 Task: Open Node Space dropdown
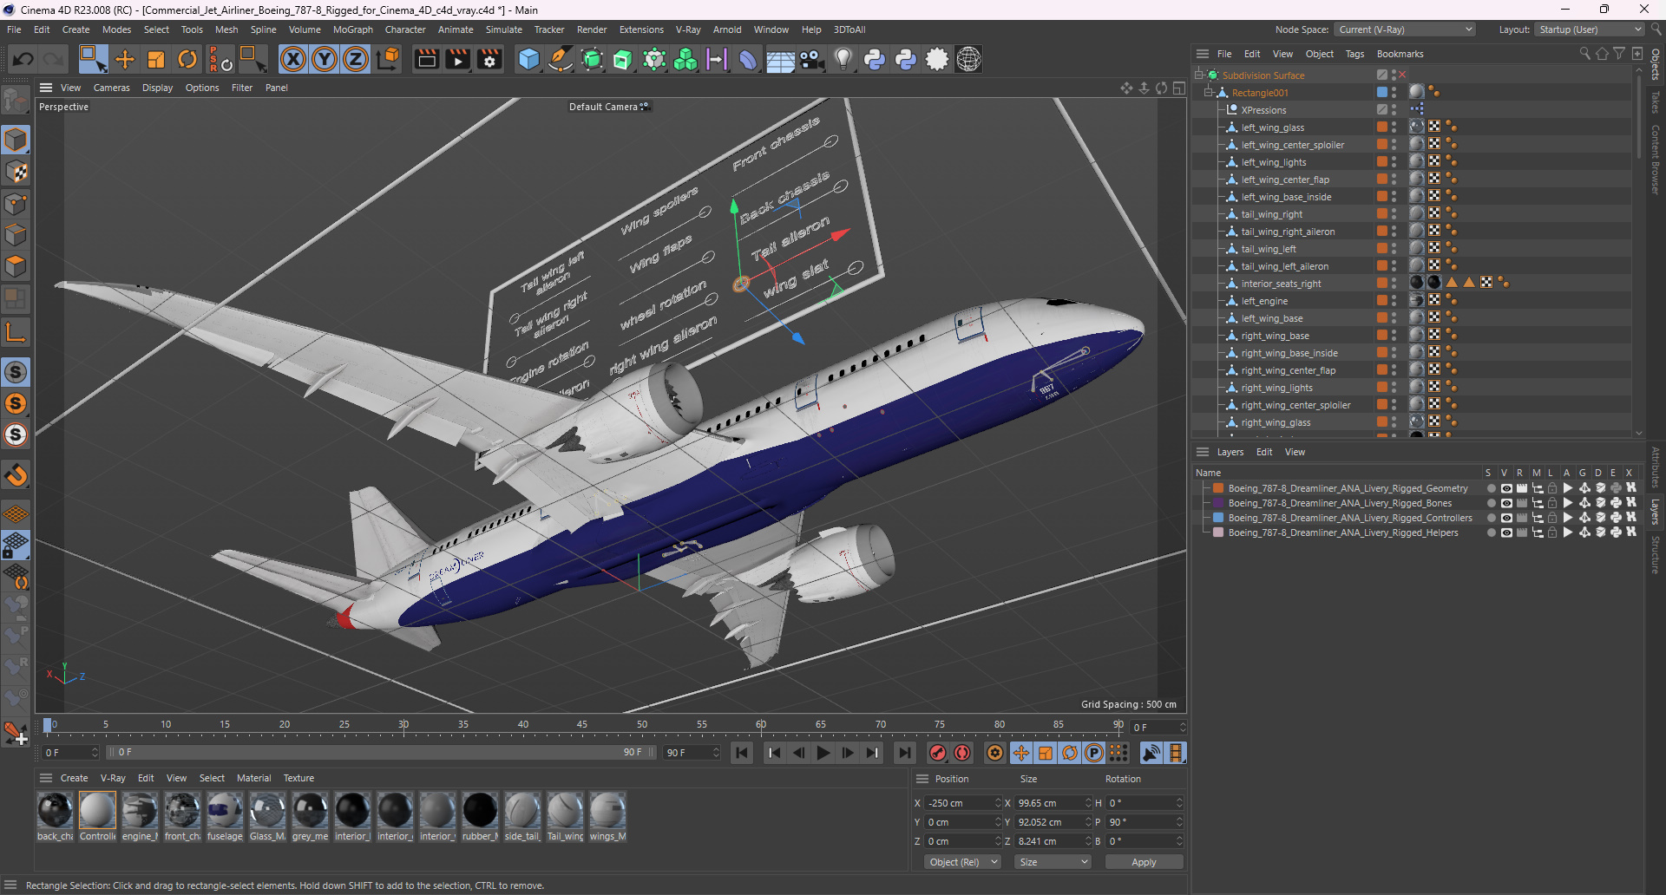(1405, 29)
